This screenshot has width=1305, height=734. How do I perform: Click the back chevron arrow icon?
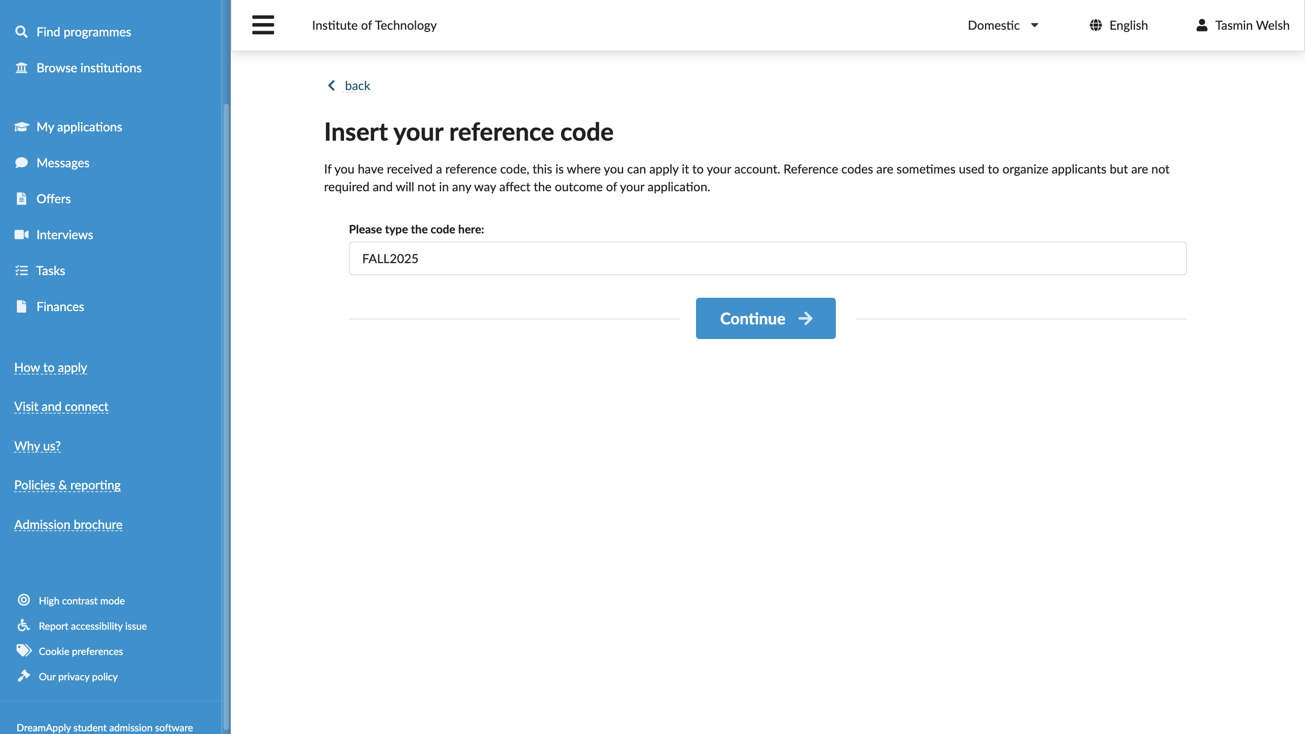(x=331, y=86)
